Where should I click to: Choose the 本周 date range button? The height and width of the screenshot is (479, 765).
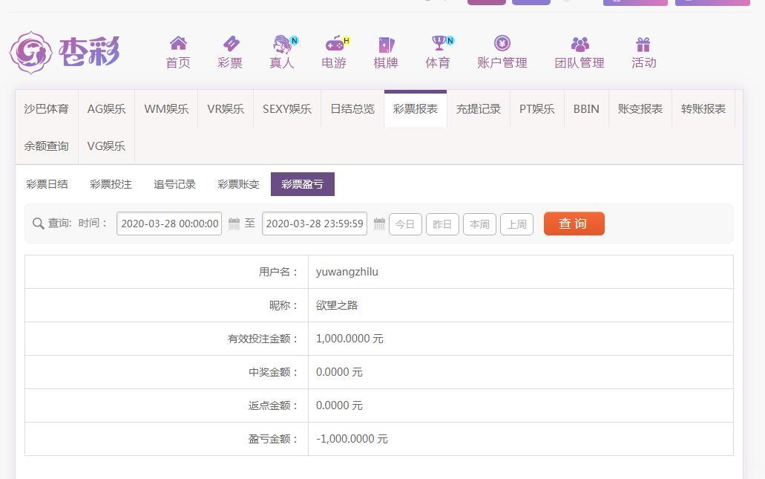pos(479,224)
